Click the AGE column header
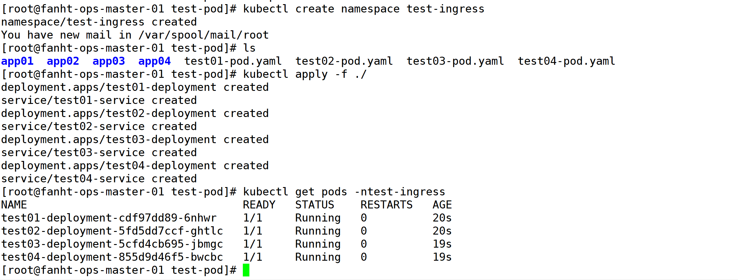This screenshot has width=738, height=280. 442,205
